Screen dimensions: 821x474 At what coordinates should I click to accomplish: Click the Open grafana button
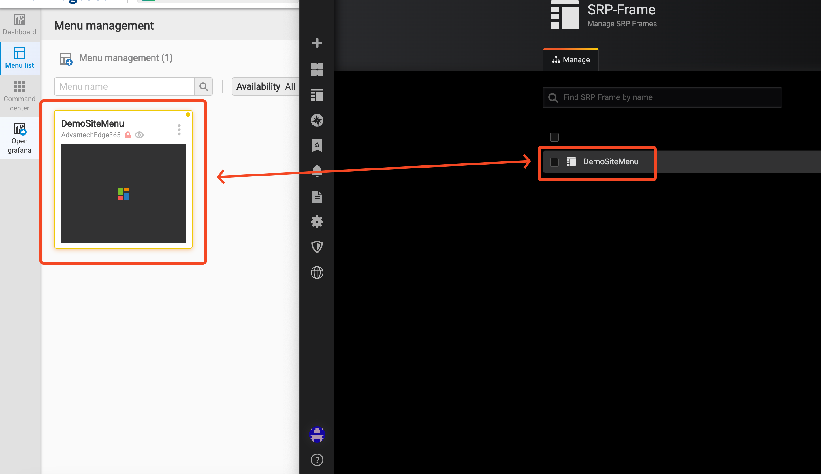pos(20,138)
